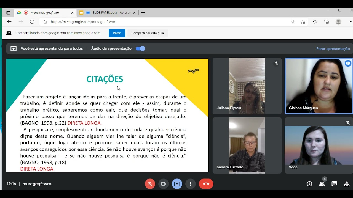Add page to favorites with star-plus icon

tap(303, 22)
